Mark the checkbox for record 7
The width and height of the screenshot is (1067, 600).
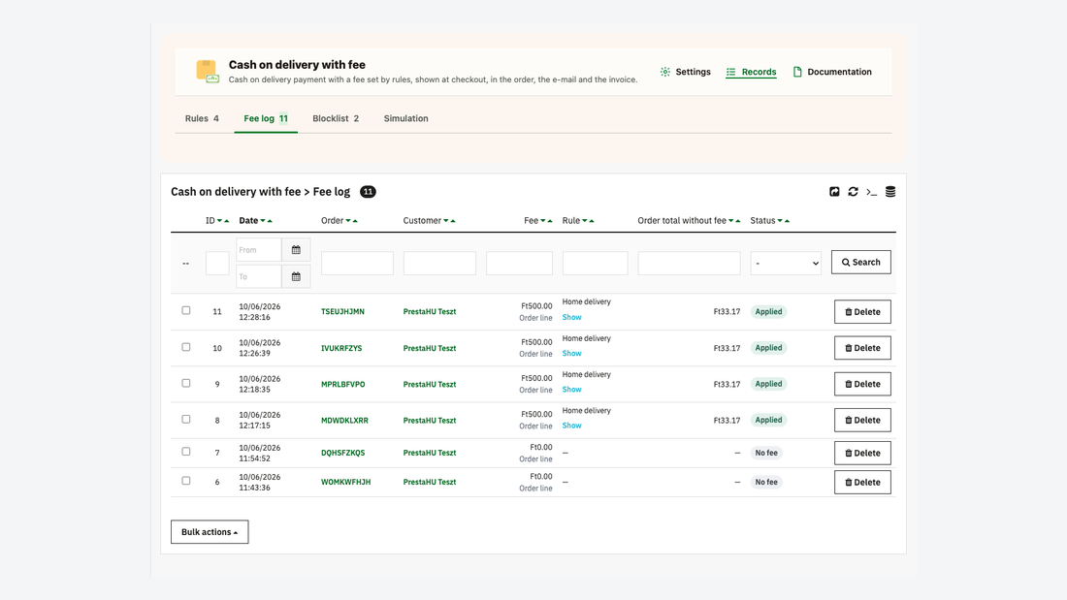[186, 451]
